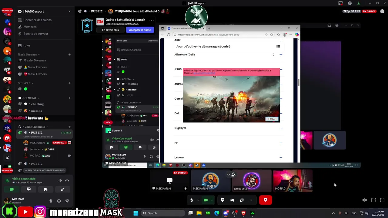This screenshot has height=218, width=388.
Task: Click En savoir plus button
Action: 110,30
